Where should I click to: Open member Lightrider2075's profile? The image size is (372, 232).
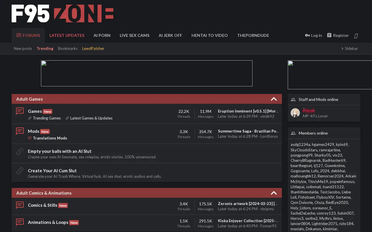[x=324, y=224]
